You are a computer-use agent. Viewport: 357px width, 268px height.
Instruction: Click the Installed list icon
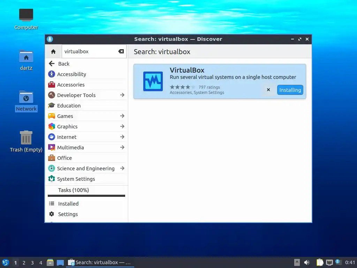(52, 203)
